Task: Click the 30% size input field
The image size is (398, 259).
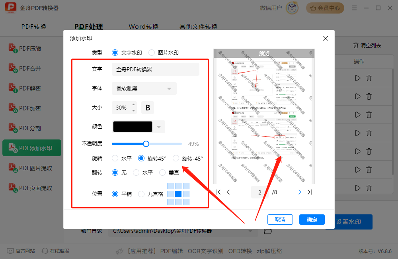Action: tap(121, 108)
